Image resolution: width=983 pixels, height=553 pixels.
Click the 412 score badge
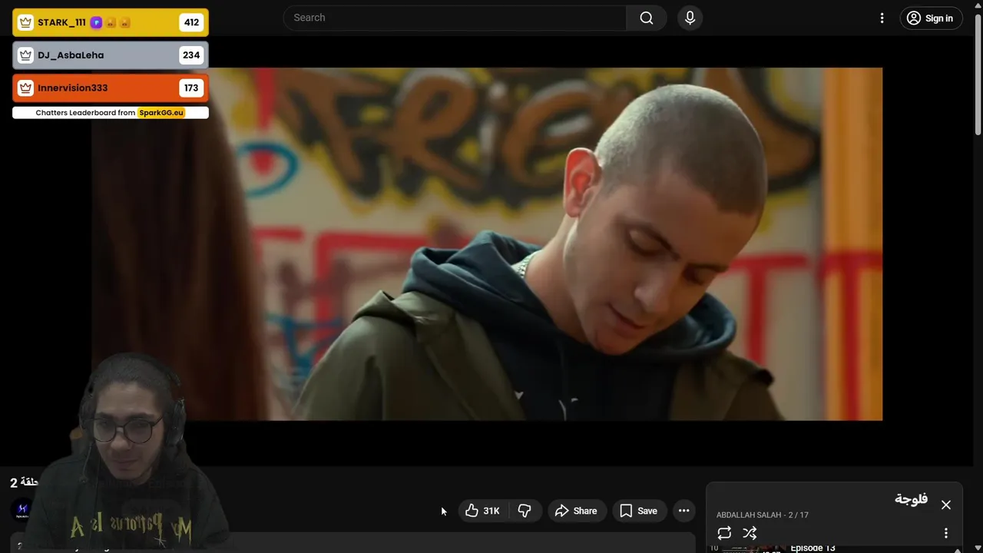191,22
